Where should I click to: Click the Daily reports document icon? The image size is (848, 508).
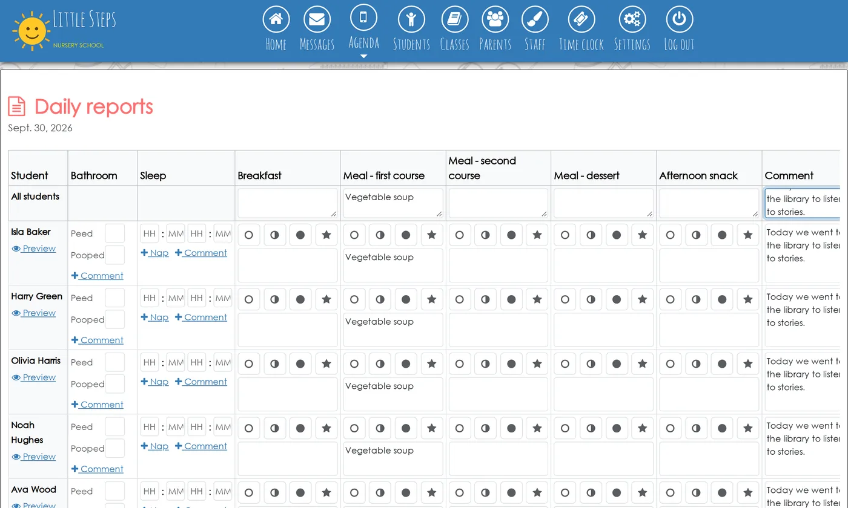click(17, 106)
